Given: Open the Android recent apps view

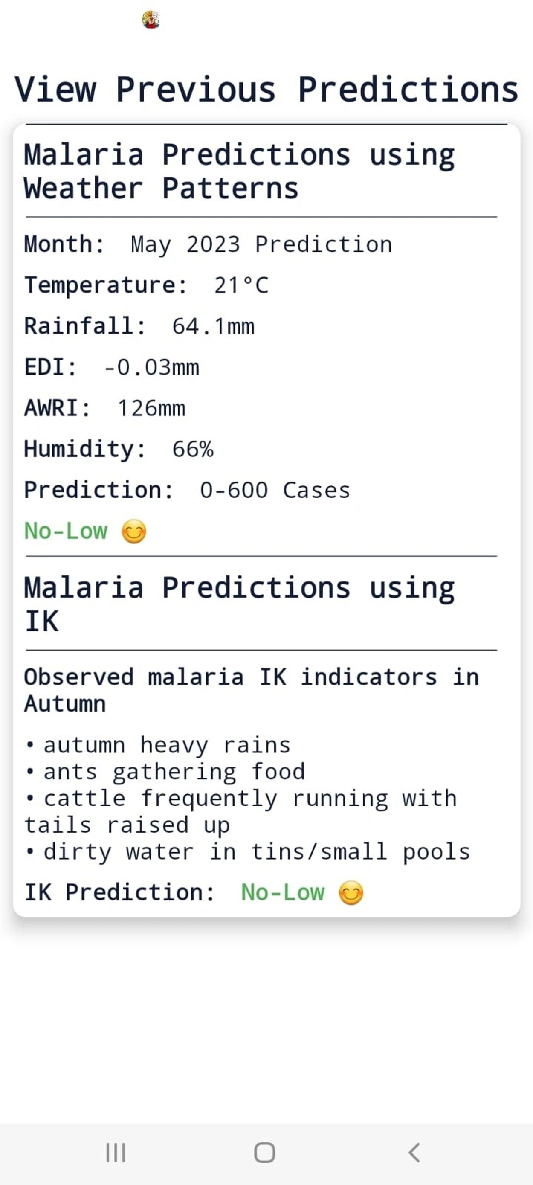Looking at the screenshot, I should tap(116, 1152).
